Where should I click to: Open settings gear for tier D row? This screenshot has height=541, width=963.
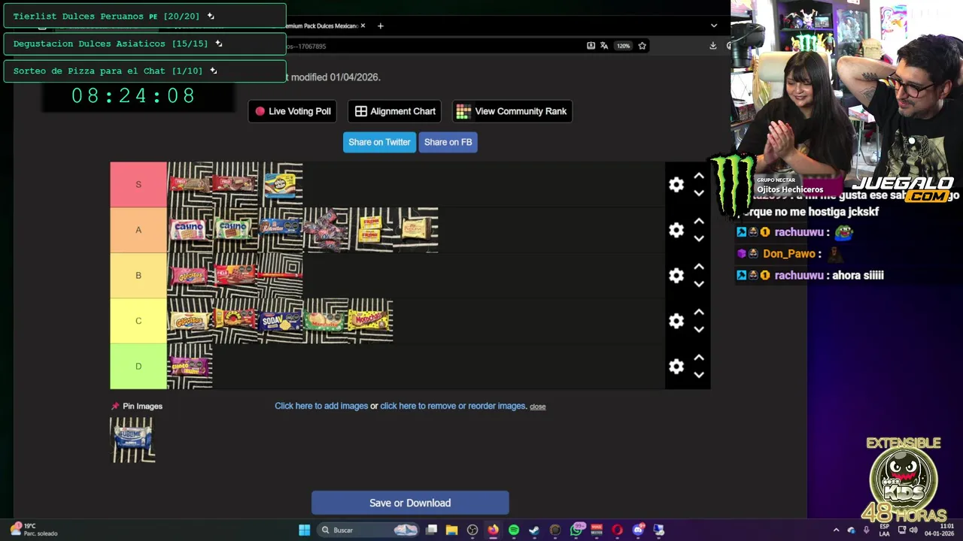coord(676,367)
